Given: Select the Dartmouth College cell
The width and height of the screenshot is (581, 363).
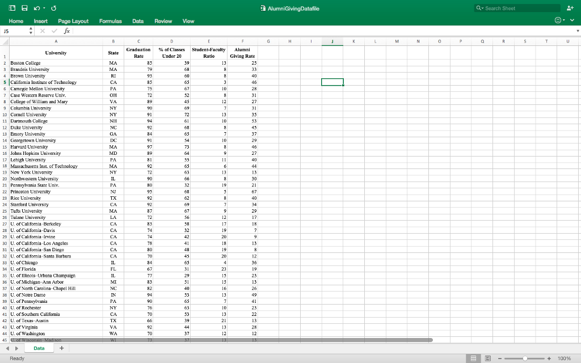Looking at the screenshot, I should coord(56,121).
